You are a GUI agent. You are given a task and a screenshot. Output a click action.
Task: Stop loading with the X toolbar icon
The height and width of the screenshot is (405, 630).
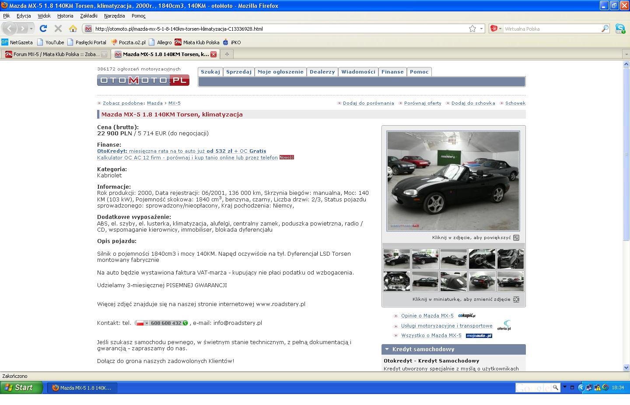pos(58,28)
